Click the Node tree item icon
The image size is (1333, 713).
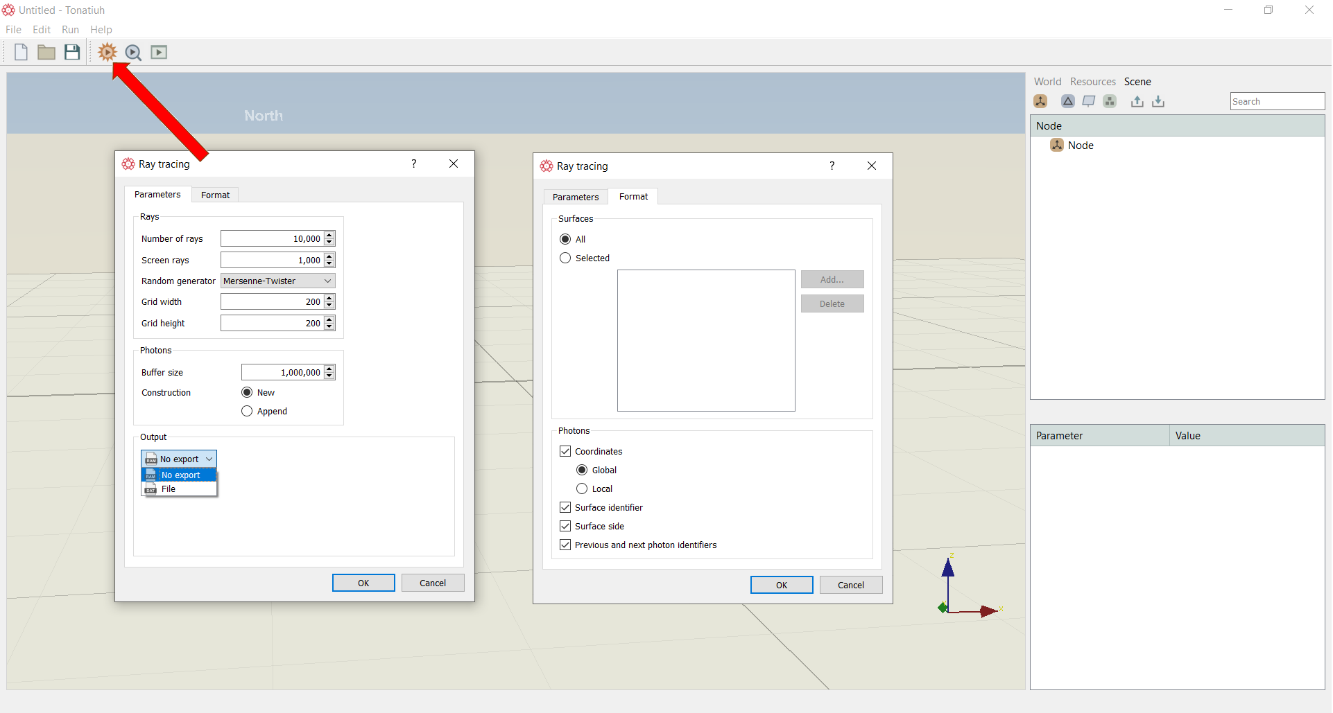coord(1057,145)
